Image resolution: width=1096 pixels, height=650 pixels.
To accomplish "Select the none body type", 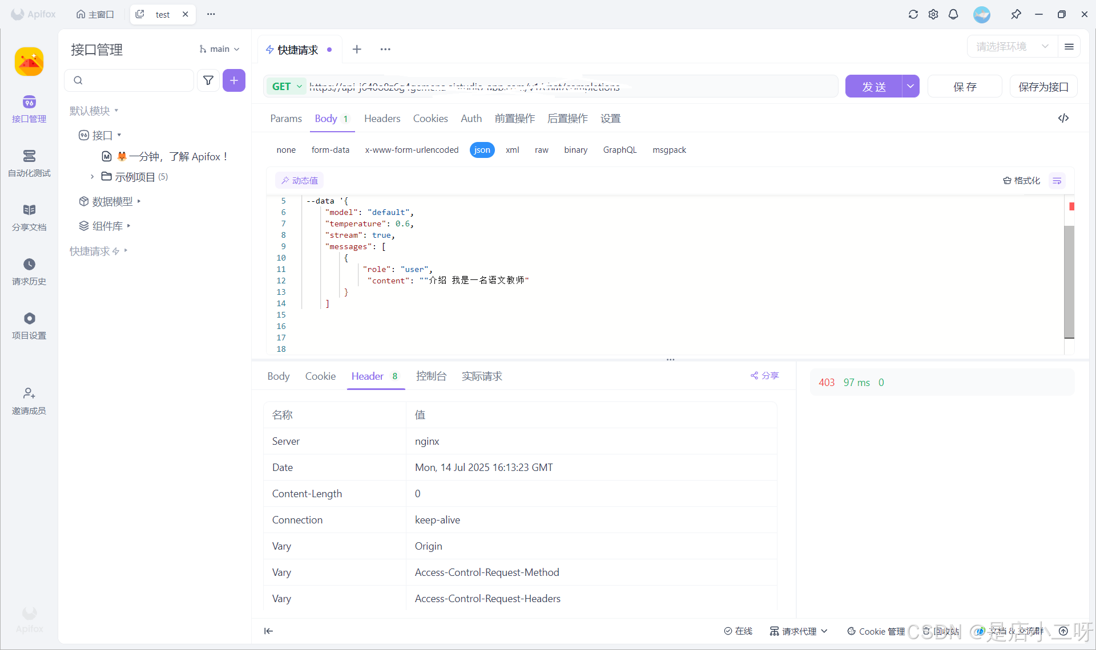I will (x=286, y=150).
